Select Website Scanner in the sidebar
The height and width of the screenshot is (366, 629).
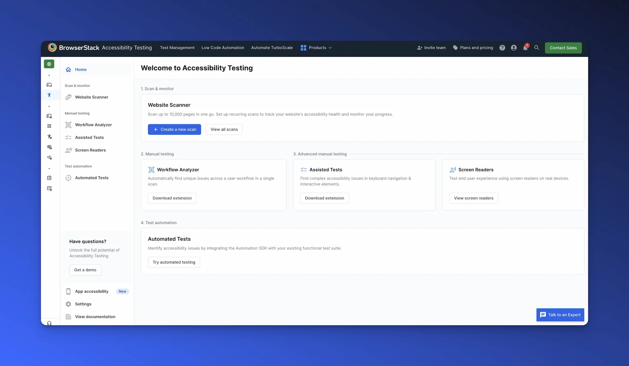tap(91, 97)
